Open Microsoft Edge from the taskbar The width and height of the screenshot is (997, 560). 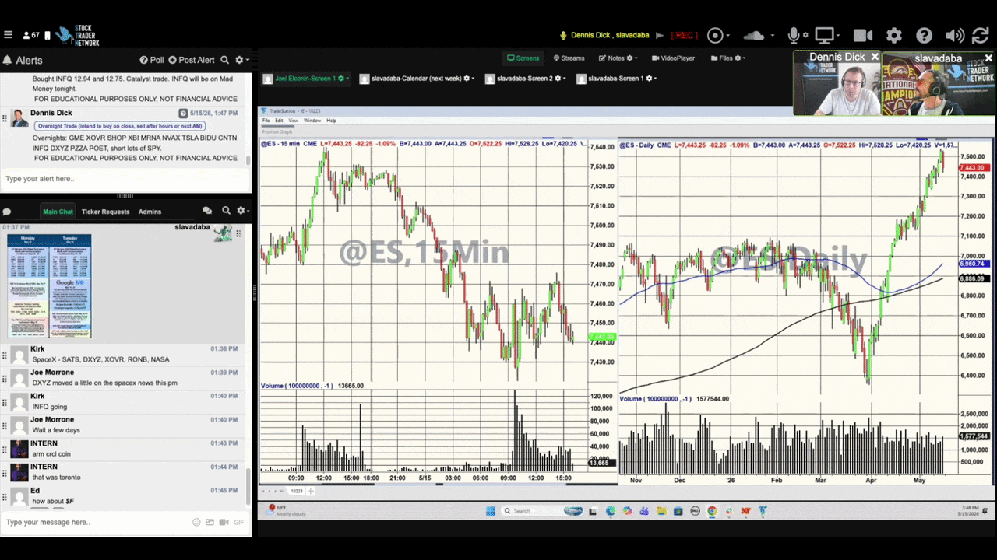[610, 511]
